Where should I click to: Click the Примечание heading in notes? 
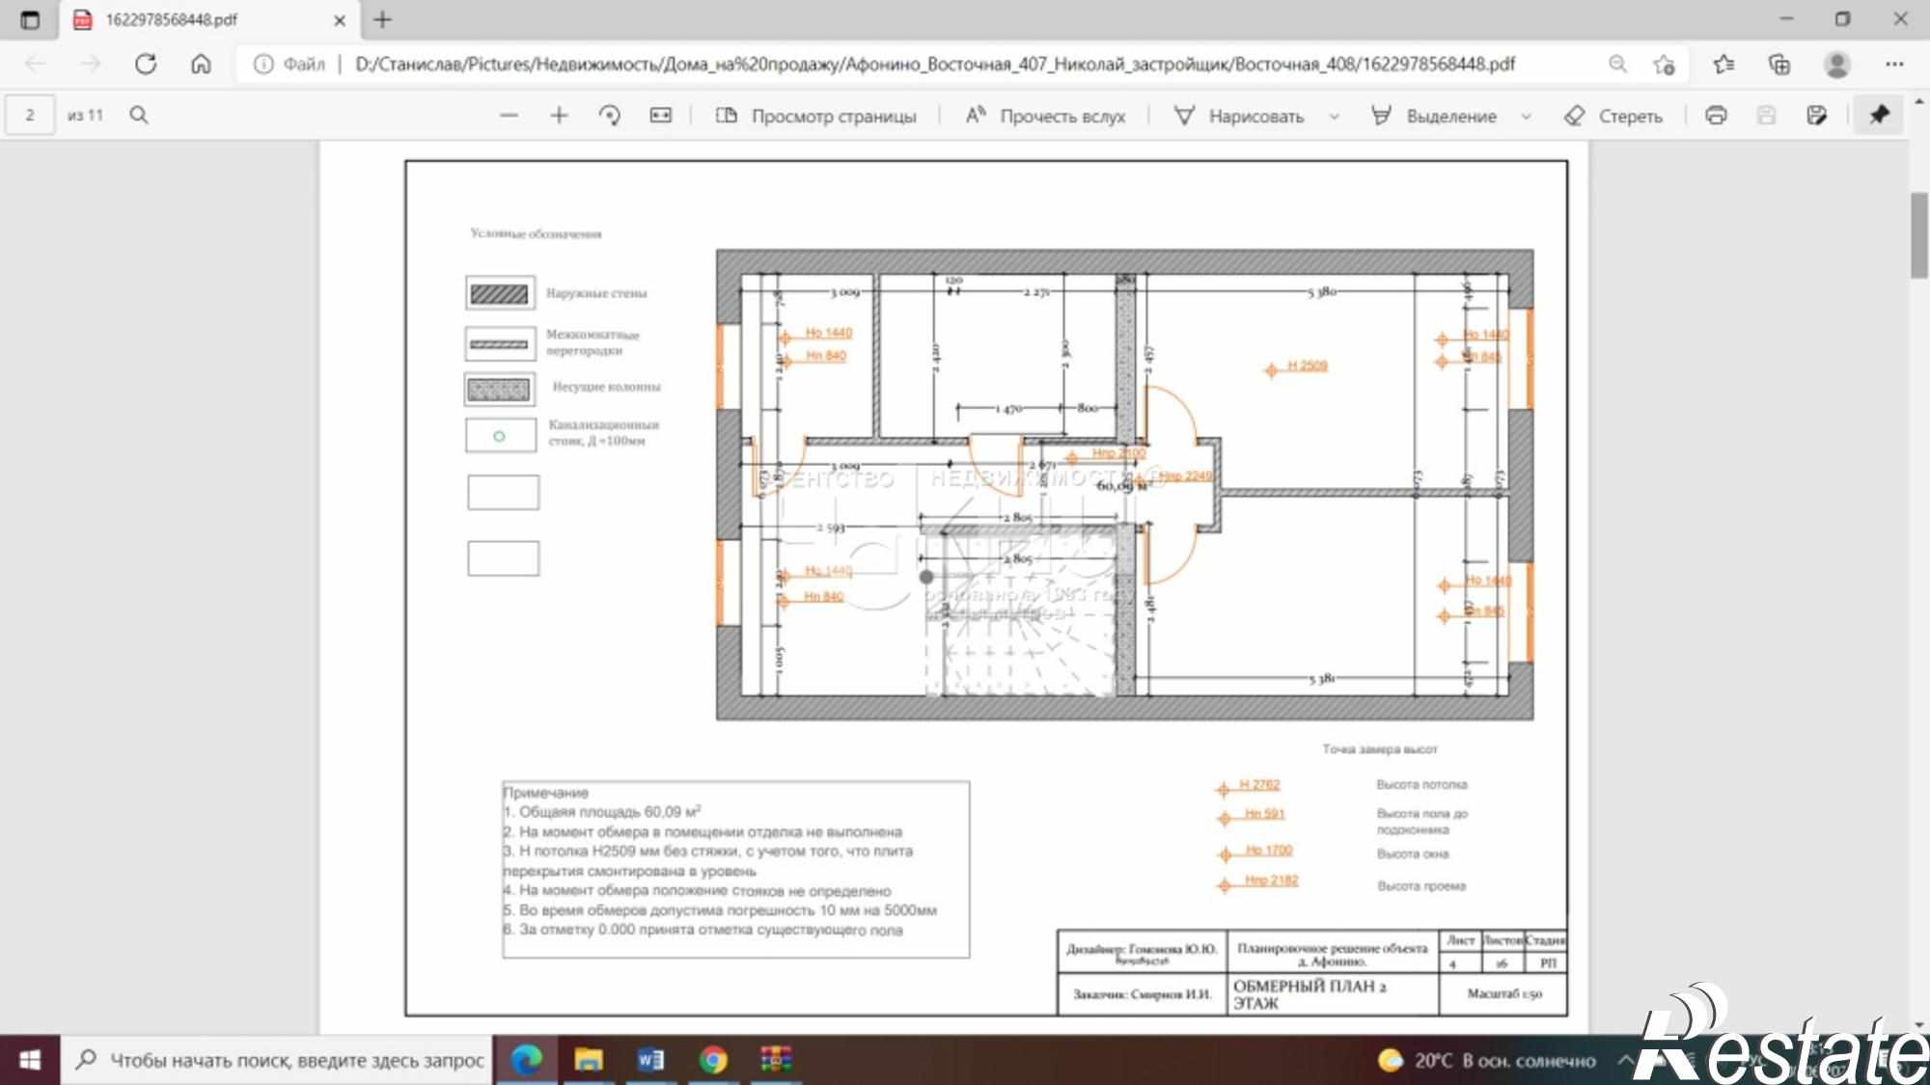[x=545, y=793]
